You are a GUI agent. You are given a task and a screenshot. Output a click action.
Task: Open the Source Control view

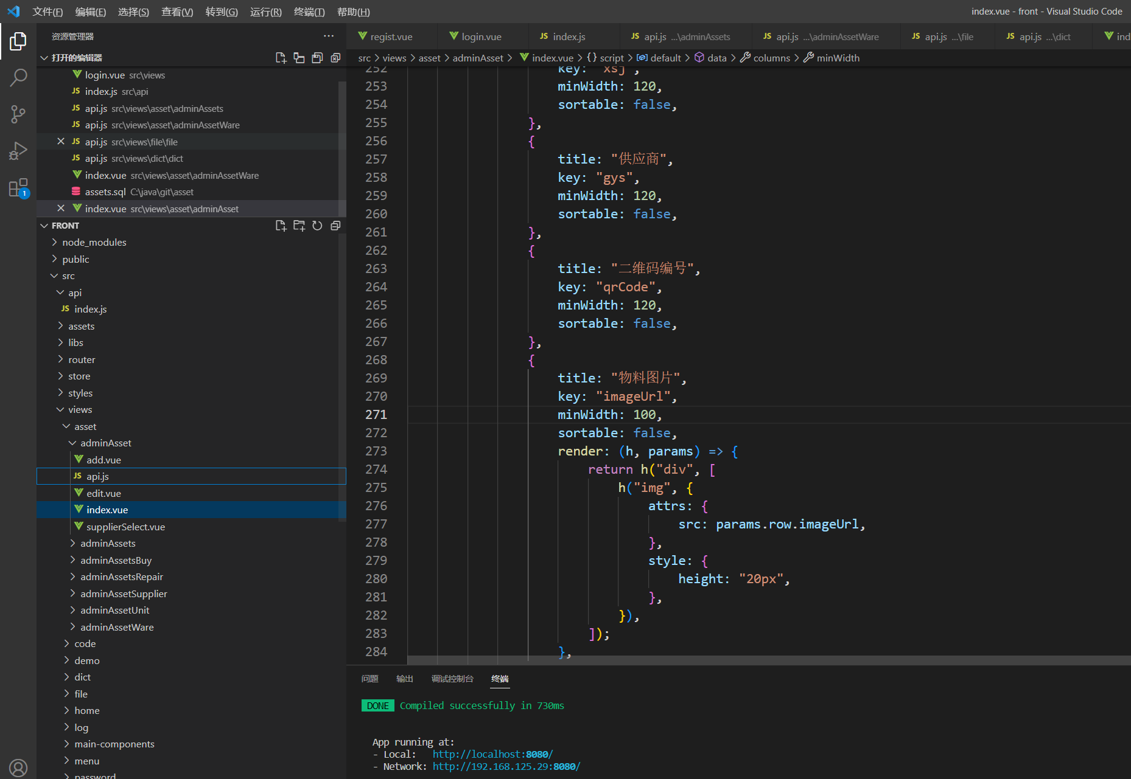18,114
